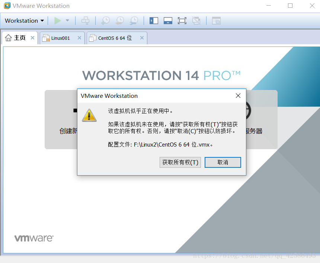Click the Take Snapshot toolbar icon

pyautogui.click(x=106, y=20)
